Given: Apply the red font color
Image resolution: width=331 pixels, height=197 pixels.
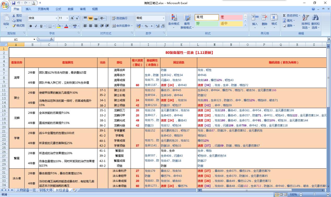Looking at the screenshot, I should point(67,26).
